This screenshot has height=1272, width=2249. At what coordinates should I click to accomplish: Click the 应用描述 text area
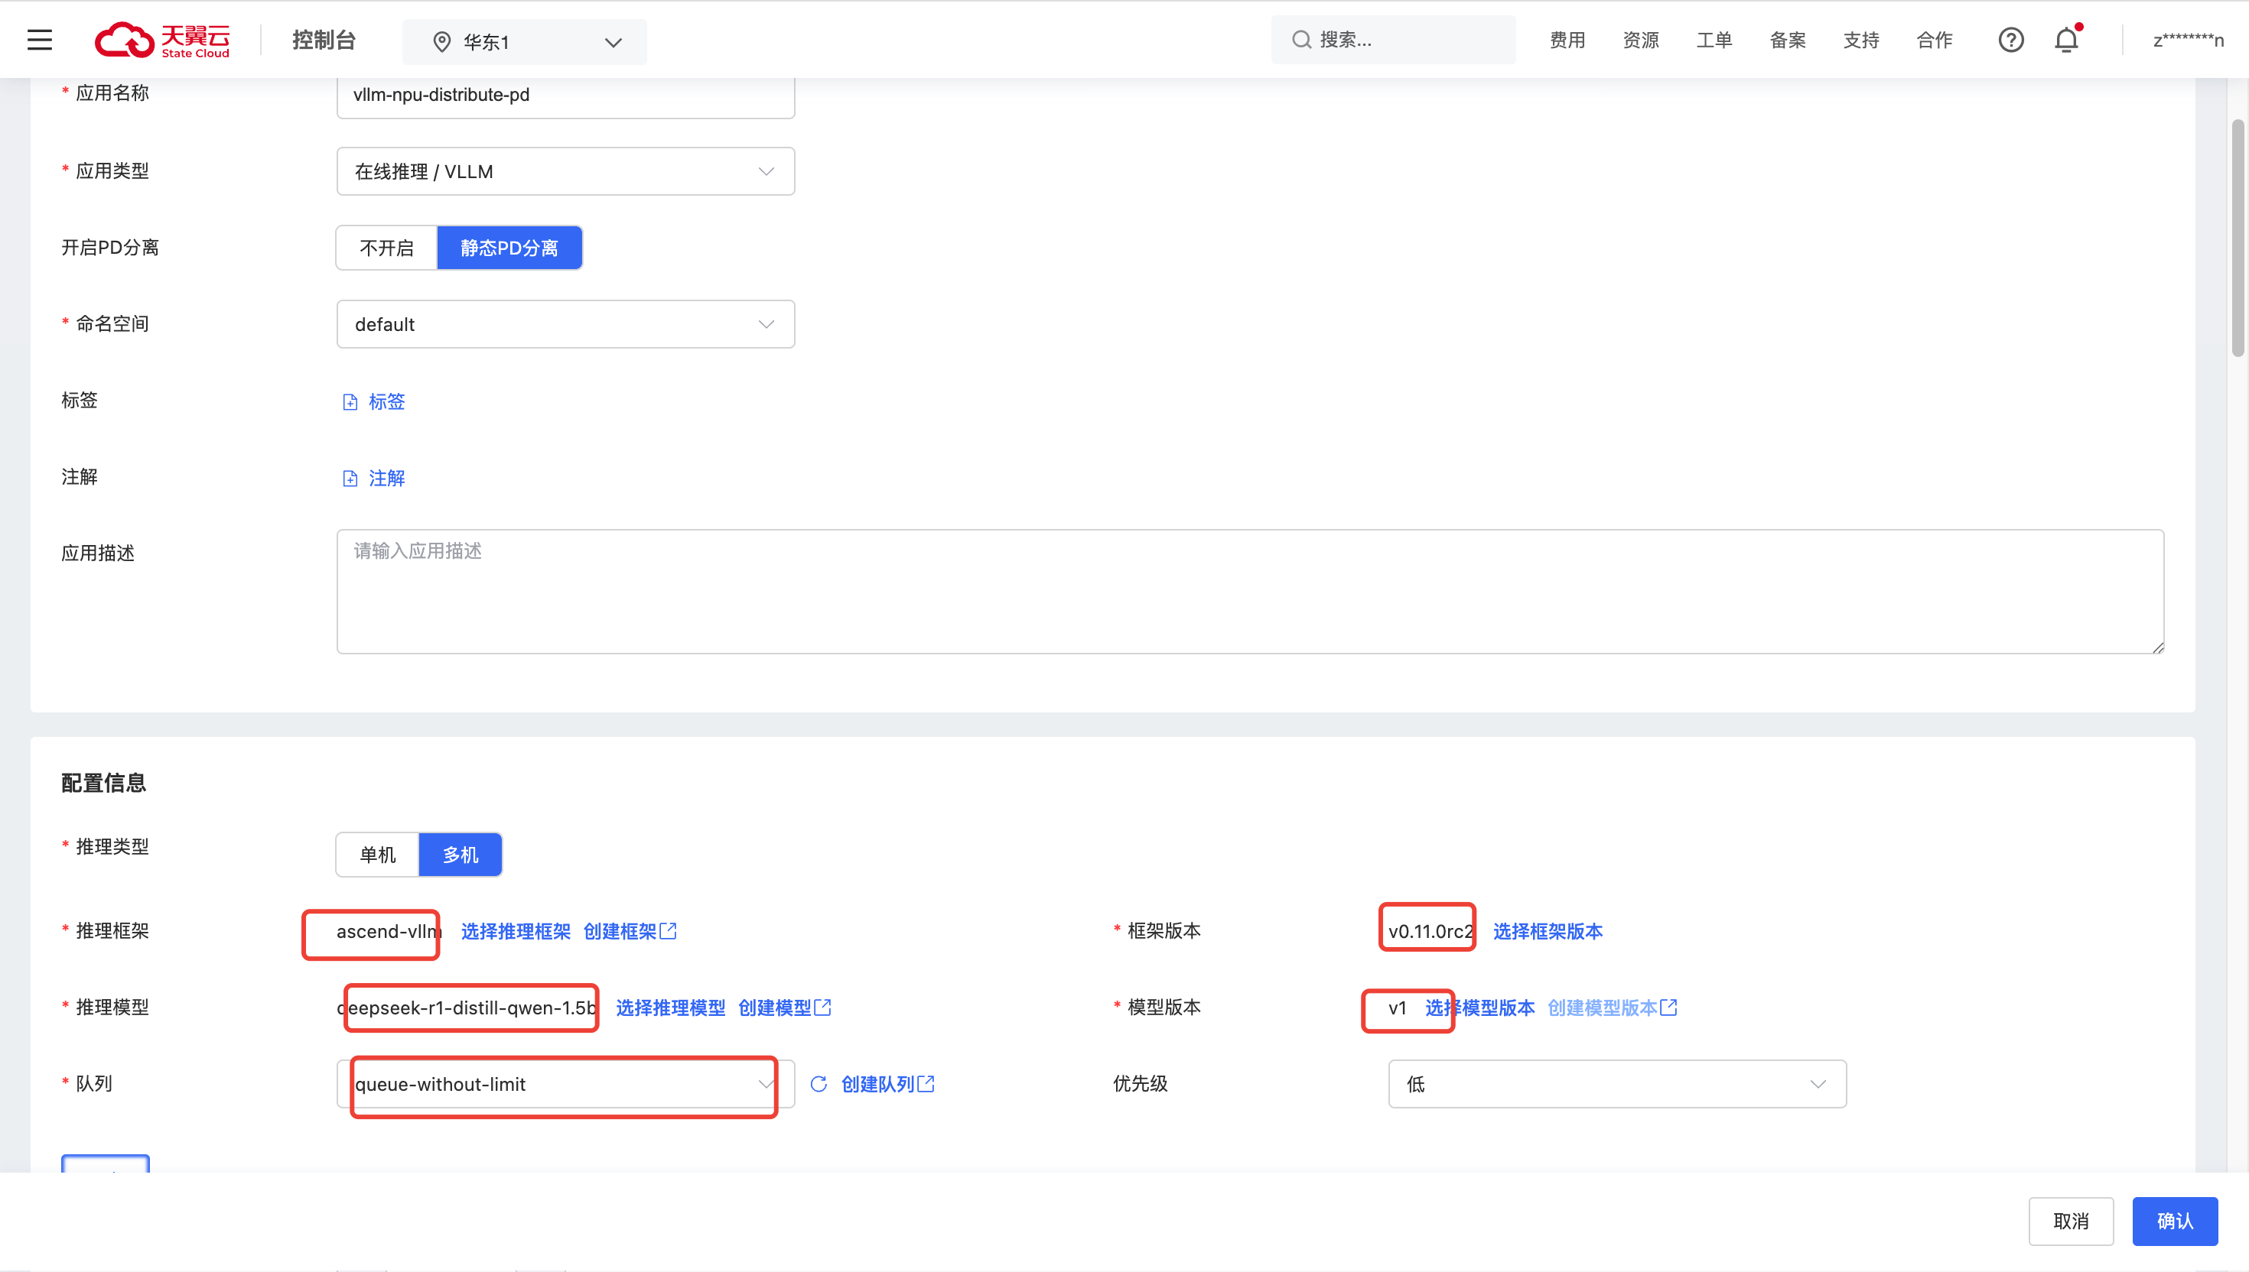(1249, 592)
